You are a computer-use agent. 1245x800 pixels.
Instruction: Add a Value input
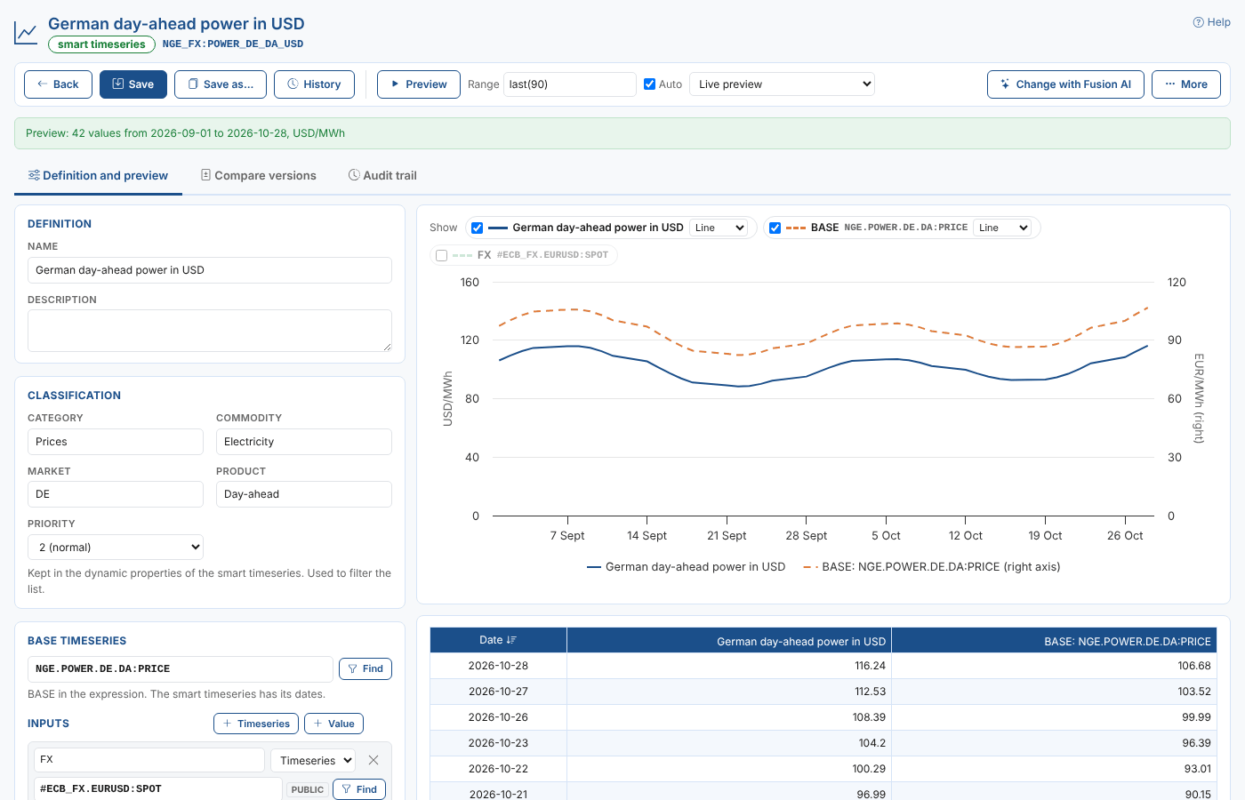pos(333,724)
